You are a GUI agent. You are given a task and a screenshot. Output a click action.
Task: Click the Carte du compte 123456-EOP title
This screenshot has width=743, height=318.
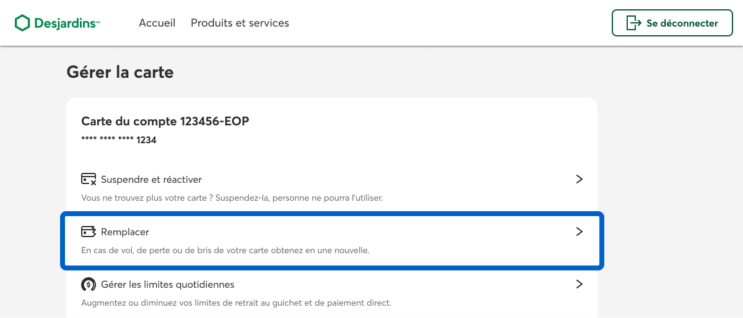pyautogui.click(x=165, y=121)
